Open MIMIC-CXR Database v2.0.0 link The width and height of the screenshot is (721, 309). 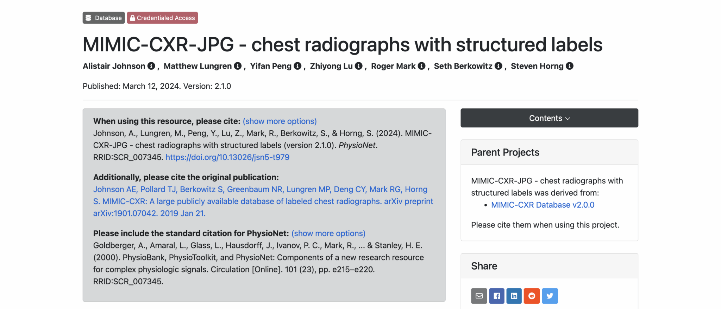543,205
